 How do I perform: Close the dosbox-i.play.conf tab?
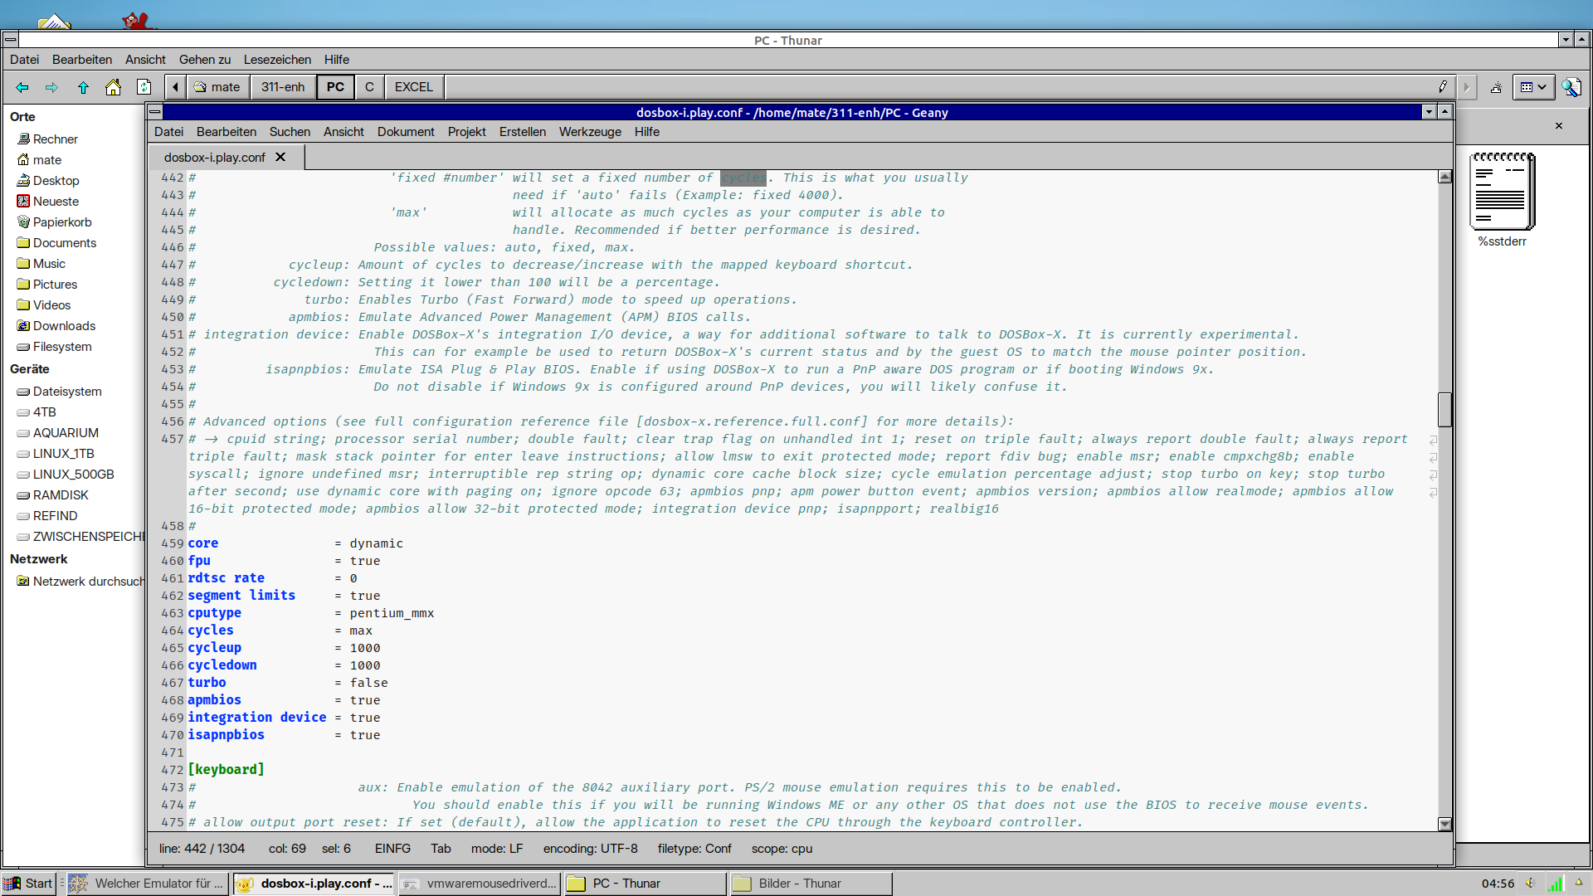[x=280, y=157]
